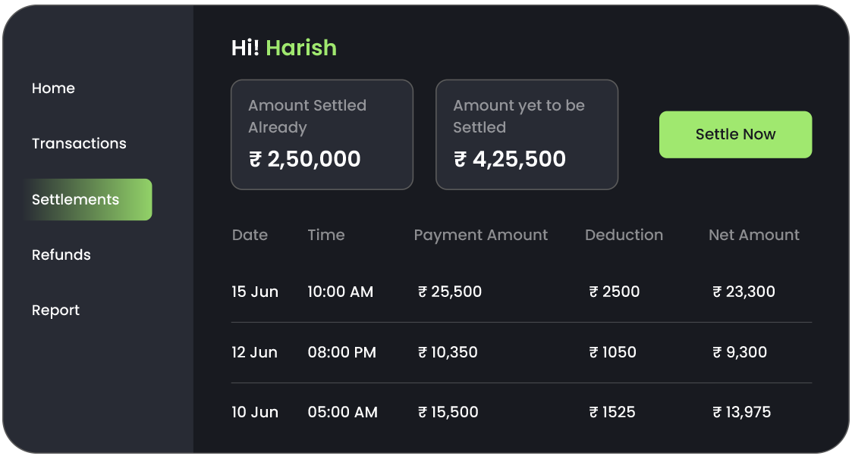The width and height of the screenshot is (852, 459).
Task: Open the Home menu item
Action: coord(53,89)
